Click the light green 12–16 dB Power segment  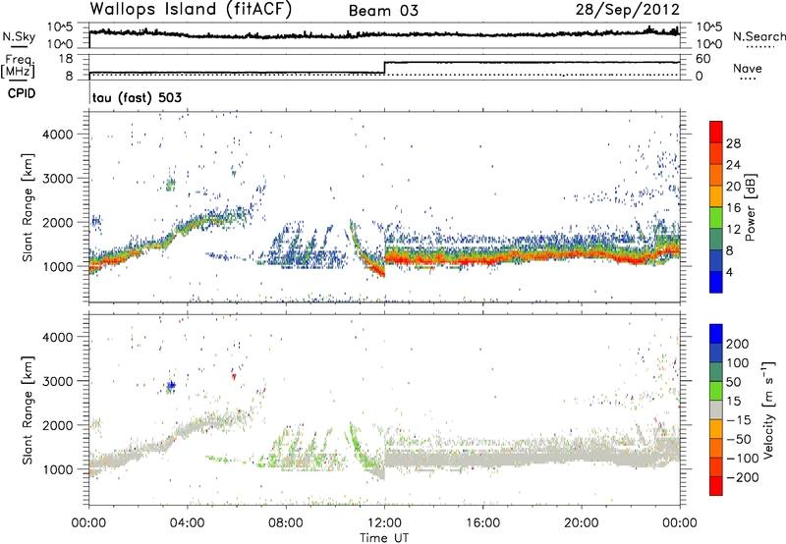click(x=716, y=217)
